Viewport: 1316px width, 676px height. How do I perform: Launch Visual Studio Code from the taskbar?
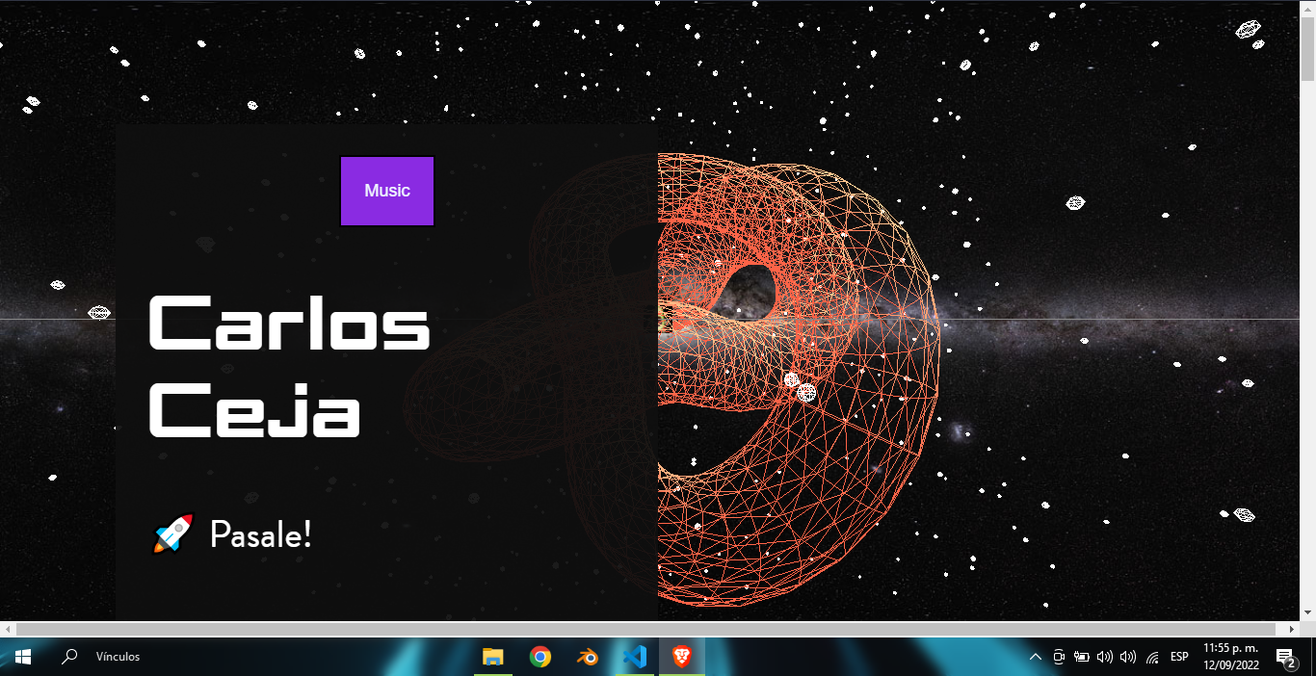(x=633, y=657)
